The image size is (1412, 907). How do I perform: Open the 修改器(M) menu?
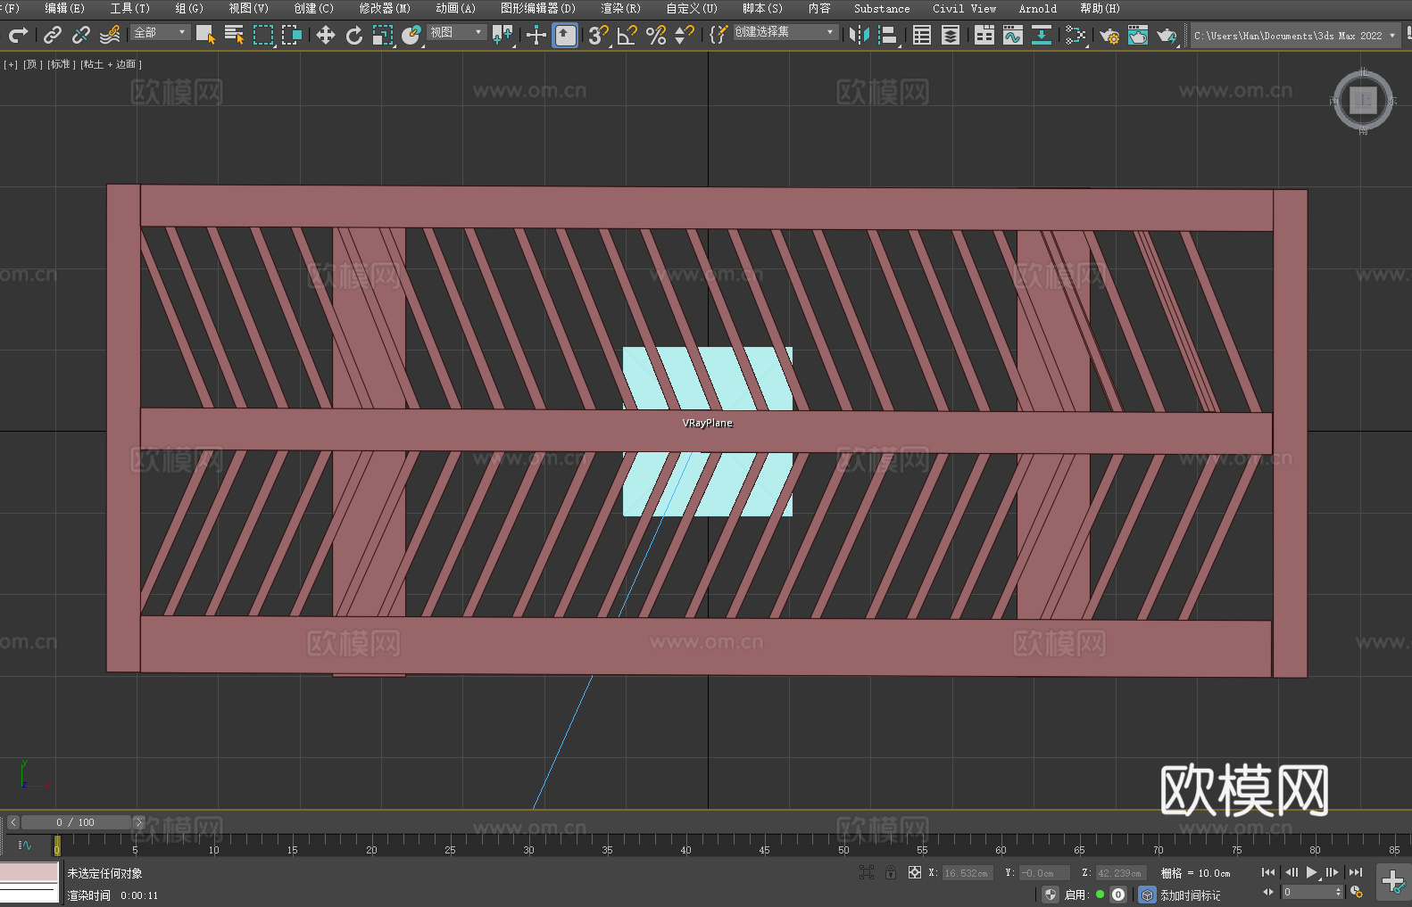point(385,8)
